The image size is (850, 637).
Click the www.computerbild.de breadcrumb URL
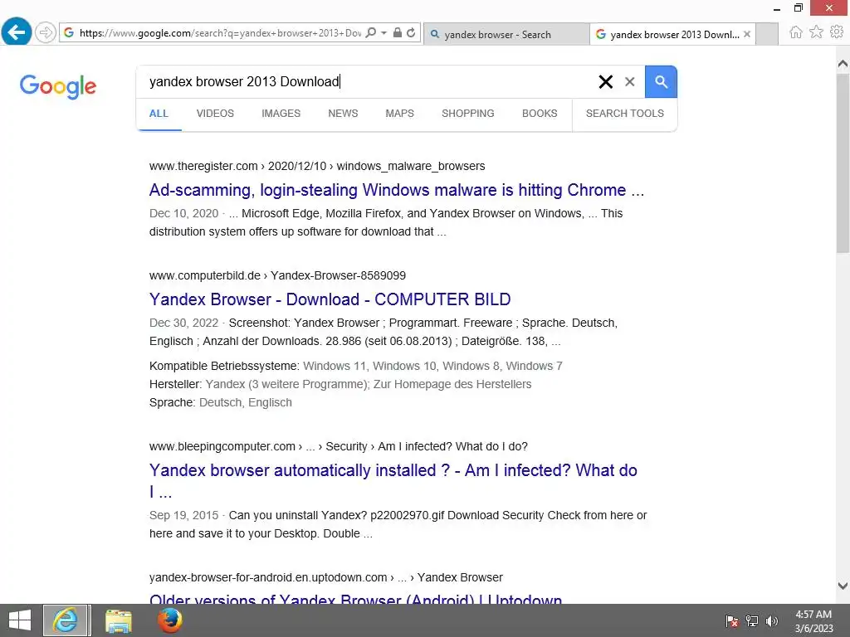277,275
